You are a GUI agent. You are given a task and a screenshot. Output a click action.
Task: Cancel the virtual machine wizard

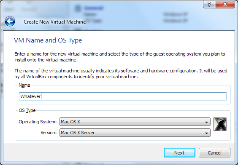click(x=214, y=153)
